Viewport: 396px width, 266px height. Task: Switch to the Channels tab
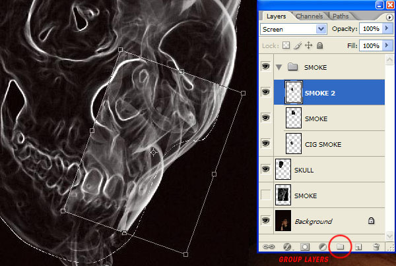tap(309, 16)
